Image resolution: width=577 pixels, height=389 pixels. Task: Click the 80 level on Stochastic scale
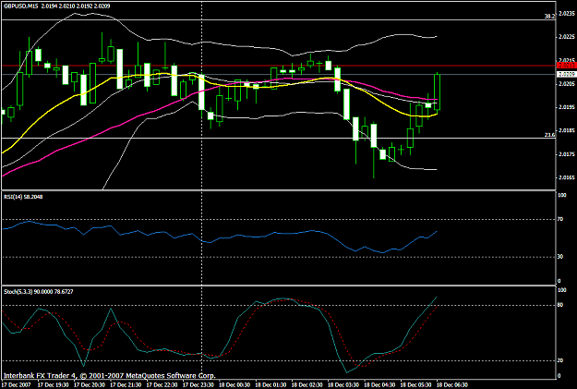coord(560,305)
